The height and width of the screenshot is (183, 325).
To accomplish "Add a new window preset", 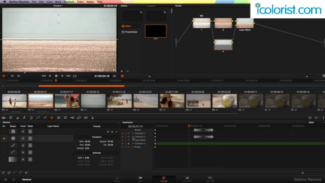I will point(112,132).
